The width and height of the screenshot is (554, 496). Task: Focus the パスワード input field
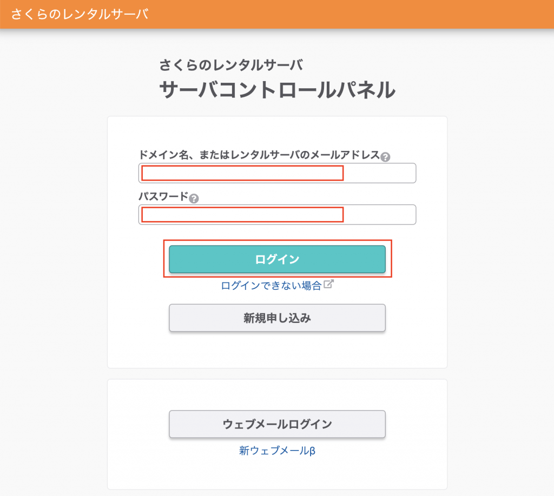(x=278, y=214)
